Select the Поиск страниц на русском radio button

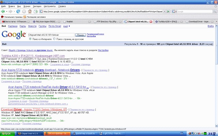point(54,39)
